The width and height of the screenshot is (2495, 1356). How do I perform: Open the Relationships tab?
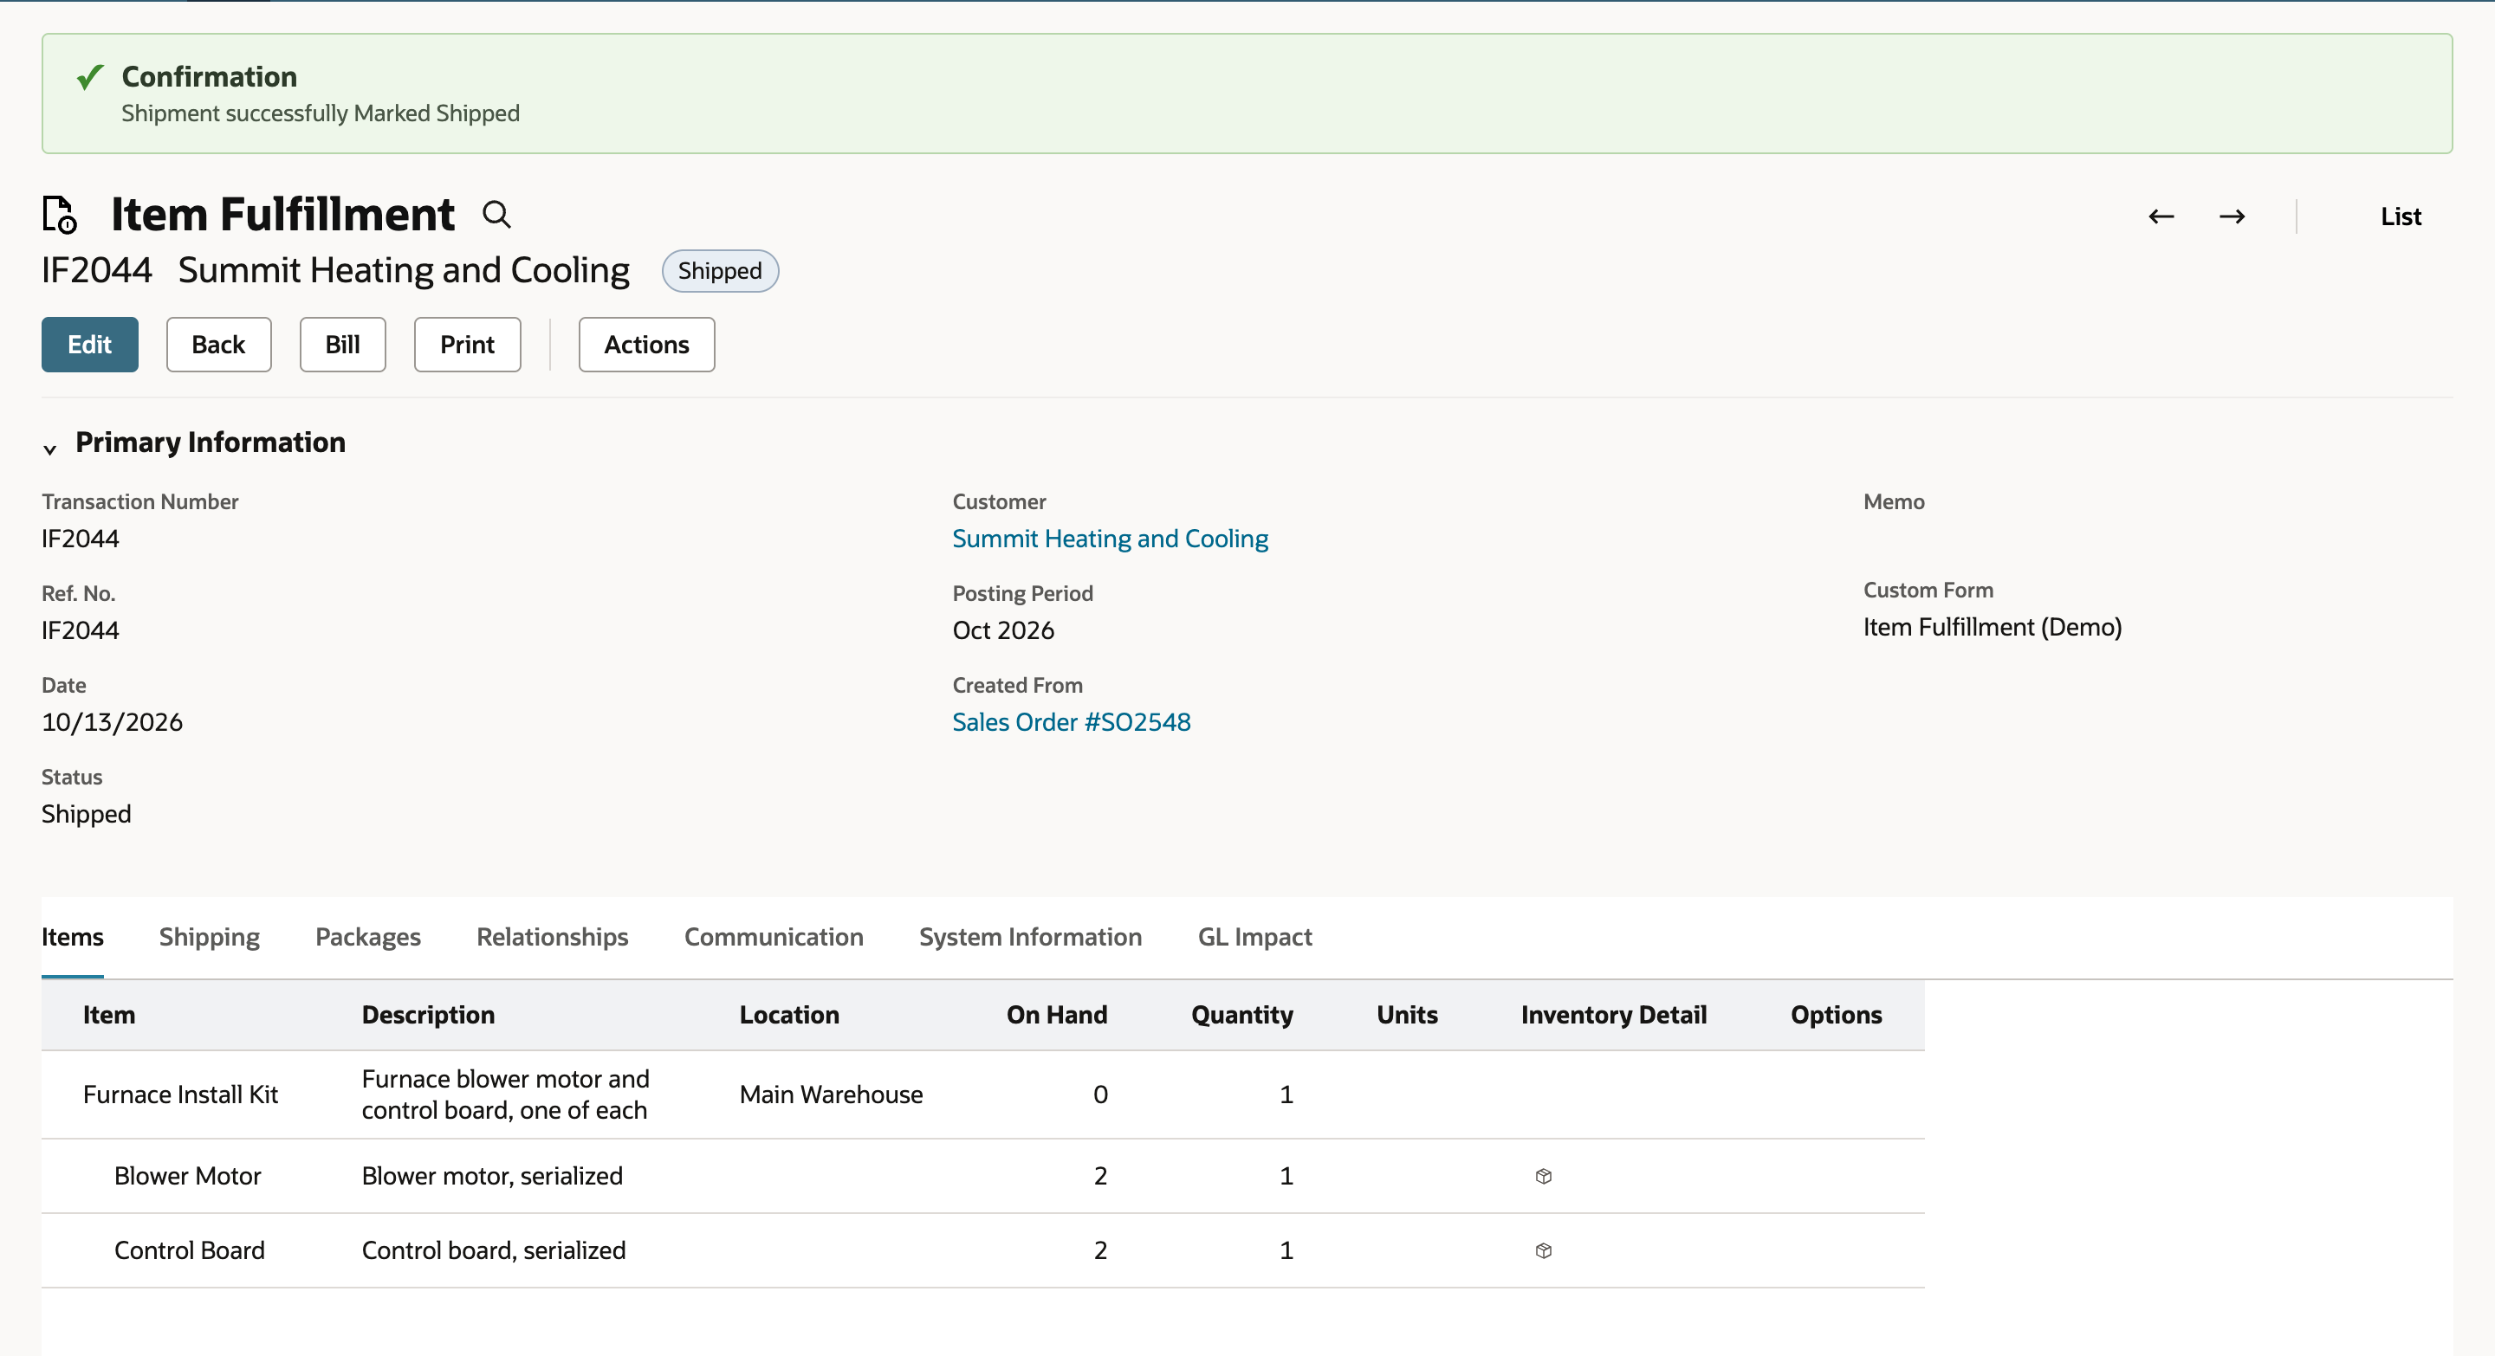[x=552, y=937]
